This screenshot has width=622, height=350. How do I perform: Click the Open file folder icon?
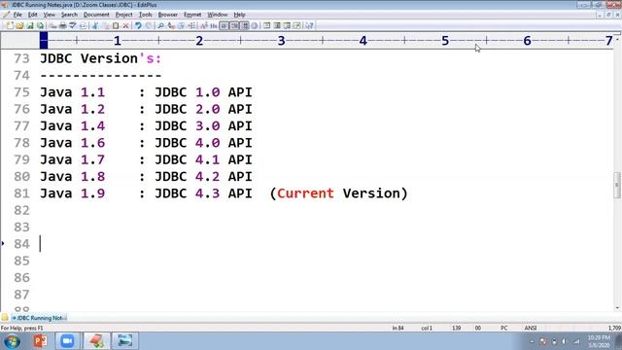click(19, 26)
